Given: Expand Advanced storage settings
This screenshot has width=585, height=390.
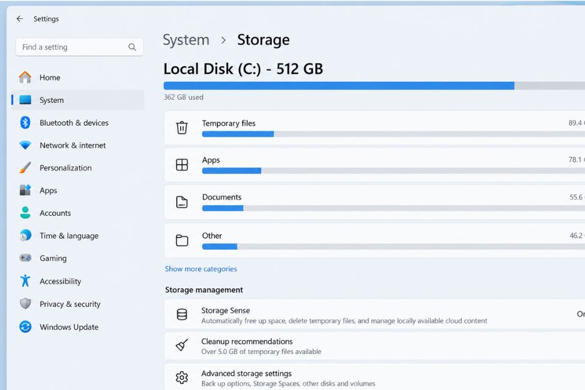Looking at the screenshot, I should tap(374, 377).
